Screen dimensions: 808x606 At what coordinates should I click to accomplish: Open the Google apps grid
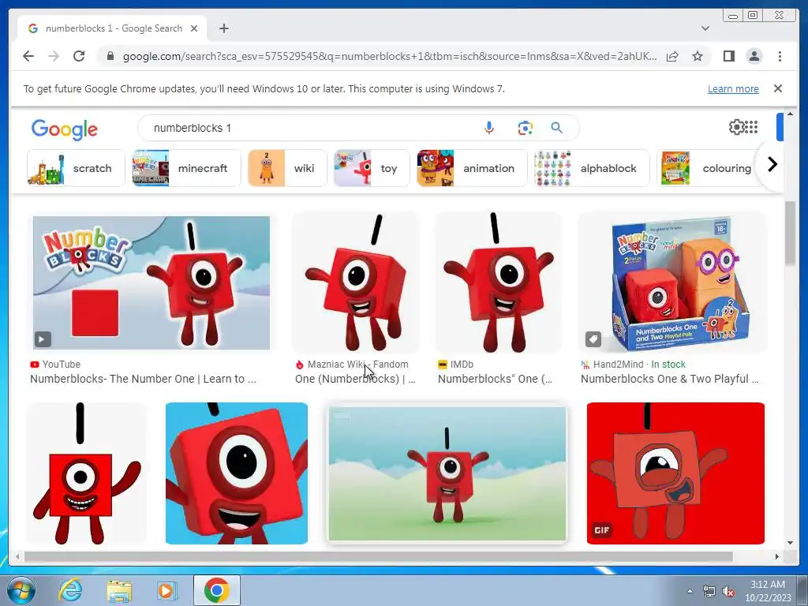coord(752,127)
